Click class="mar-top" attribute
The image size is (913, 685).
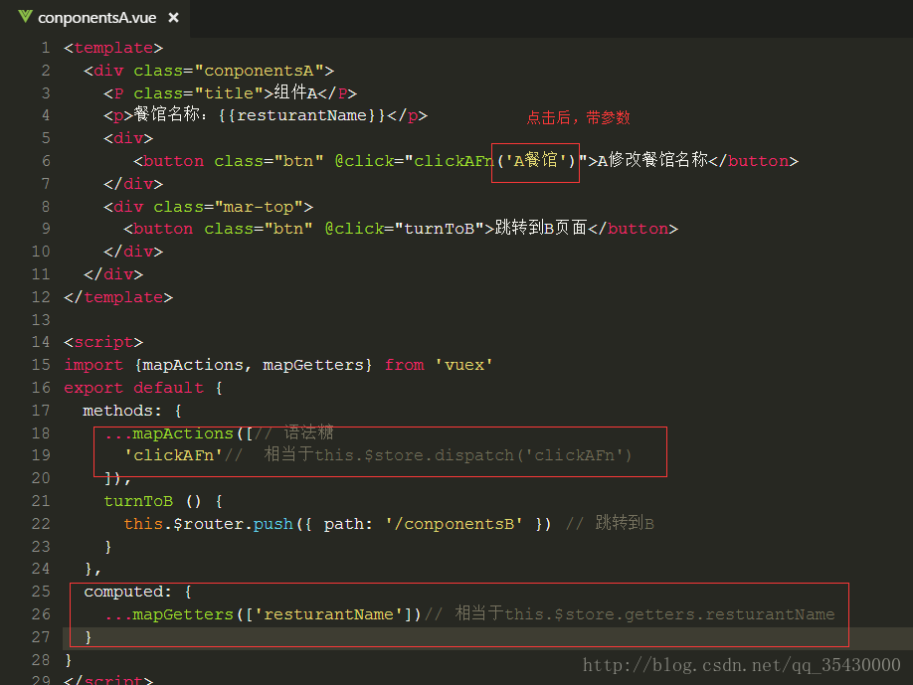click(x=229, y=207)
